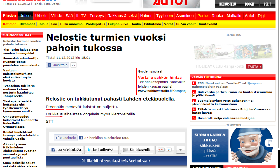
Task: Open the Nainen navigation tab
Action: coord(146,16)
